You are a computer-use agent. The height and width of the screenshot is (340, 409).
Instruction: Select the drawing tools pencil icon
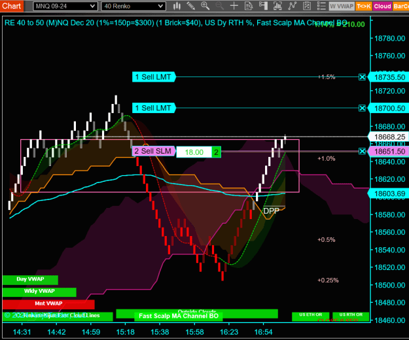pos(191,6)
